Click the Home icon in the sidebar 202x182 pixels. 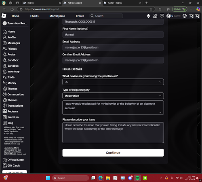coord(5,32)
